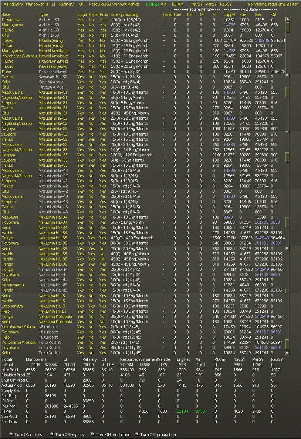The image size is (301, 439).
Task: Toggle Prod Yes for Hamamatsu Nakajima Ha-45
Action: pos(103,285)
